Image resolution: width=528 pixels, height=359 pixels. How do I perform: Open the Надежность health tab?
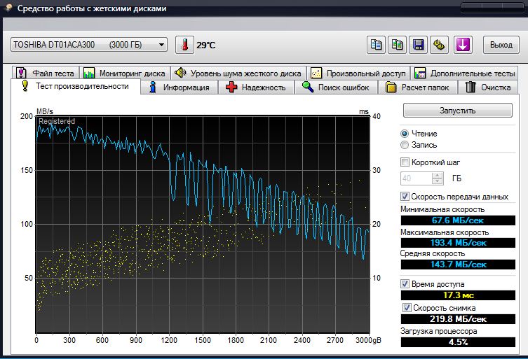point(256,87)
